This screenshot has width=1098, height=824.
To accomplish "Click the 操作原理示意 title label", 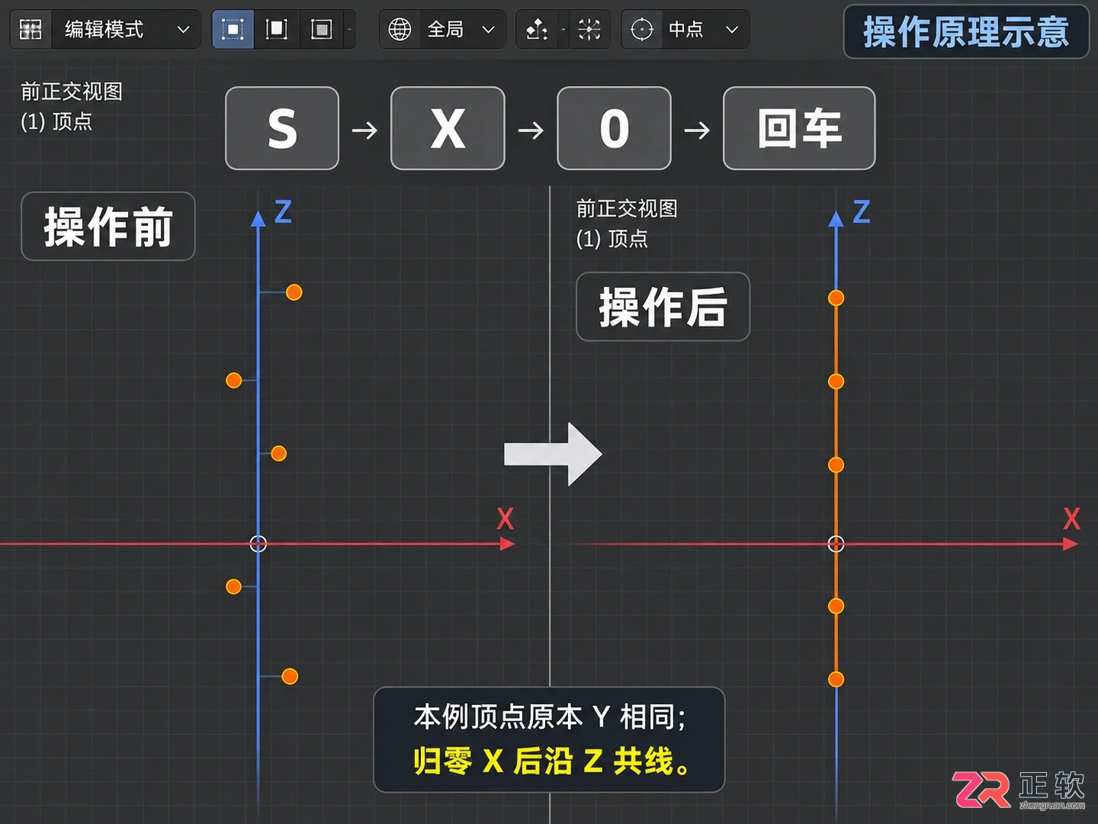I will point(966,32).
